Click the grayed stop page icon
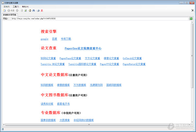 pos(22,11)
